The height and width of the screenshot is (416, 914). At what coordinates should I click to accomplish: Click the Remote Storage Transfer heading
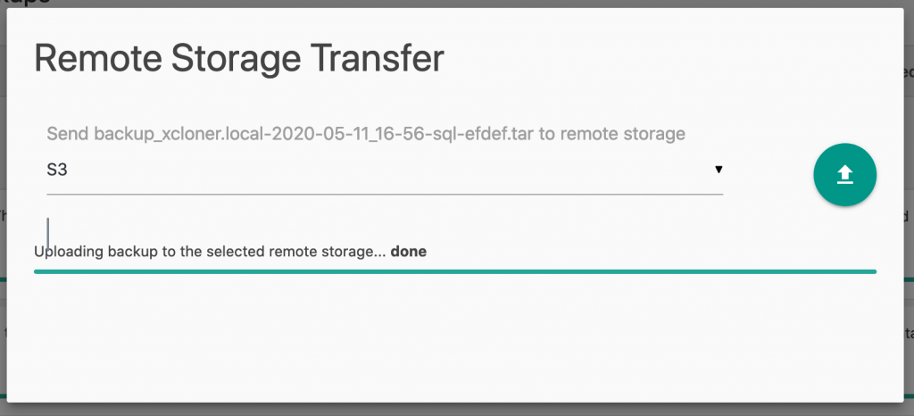point(239,58)
